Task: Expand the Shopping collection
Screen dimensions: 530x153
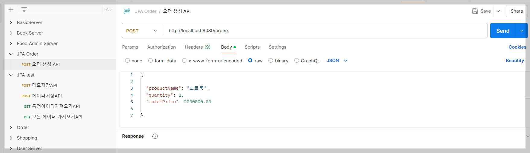Action: pyautogui.click(x=11, y=138)
